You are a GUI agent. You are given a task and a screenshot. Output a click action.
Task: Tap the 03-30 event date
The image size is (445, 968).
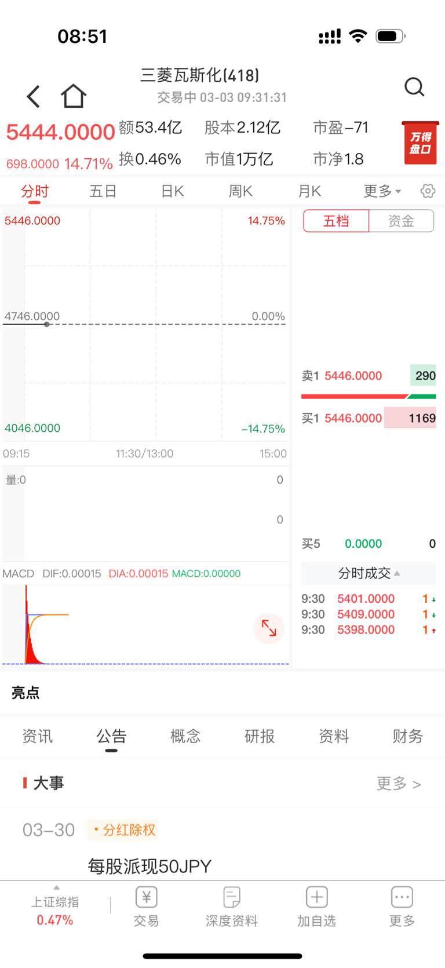coord(49,830)
